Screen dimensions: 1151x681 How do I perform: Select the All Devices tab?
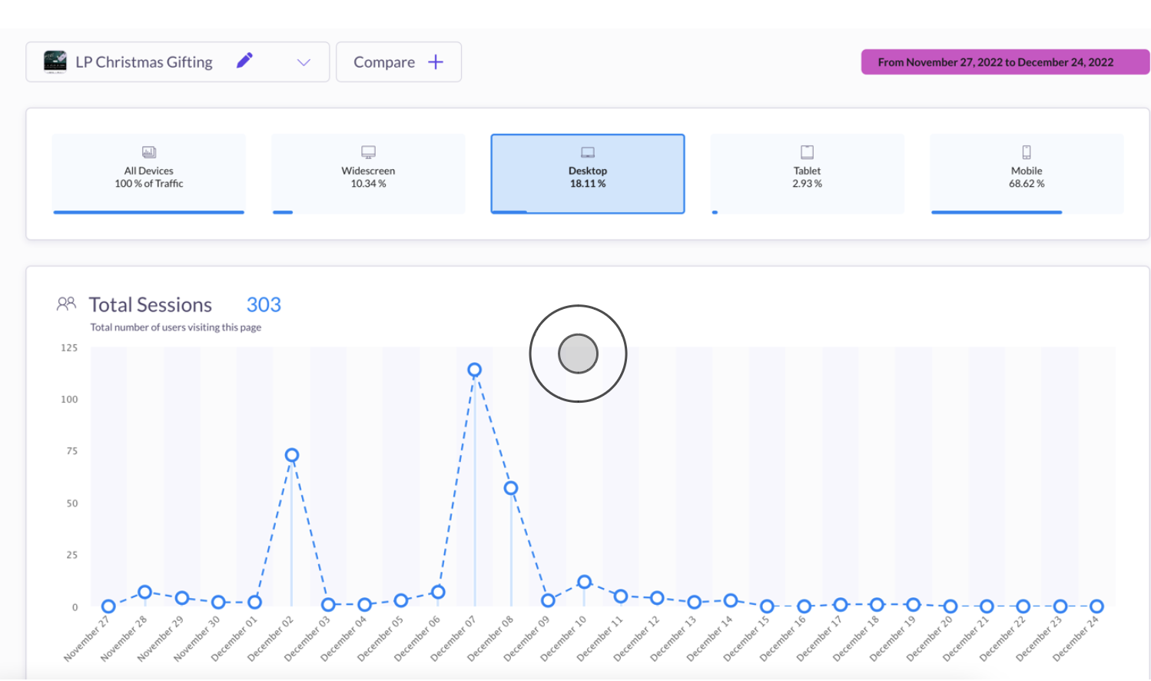(149, 174)
